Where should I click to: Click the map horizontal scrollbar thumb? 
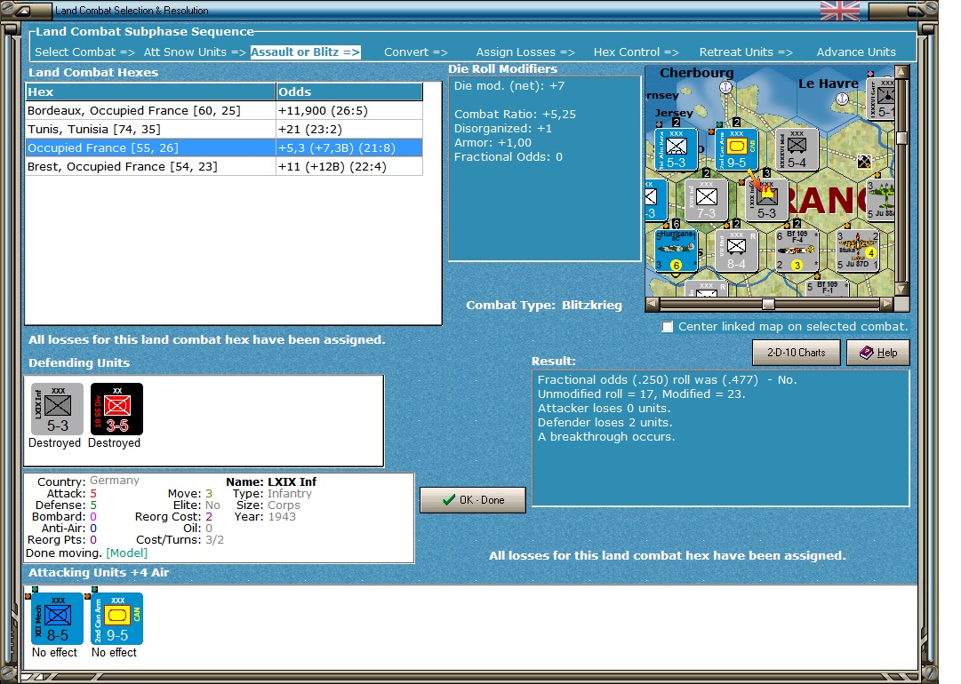(768, 304)
